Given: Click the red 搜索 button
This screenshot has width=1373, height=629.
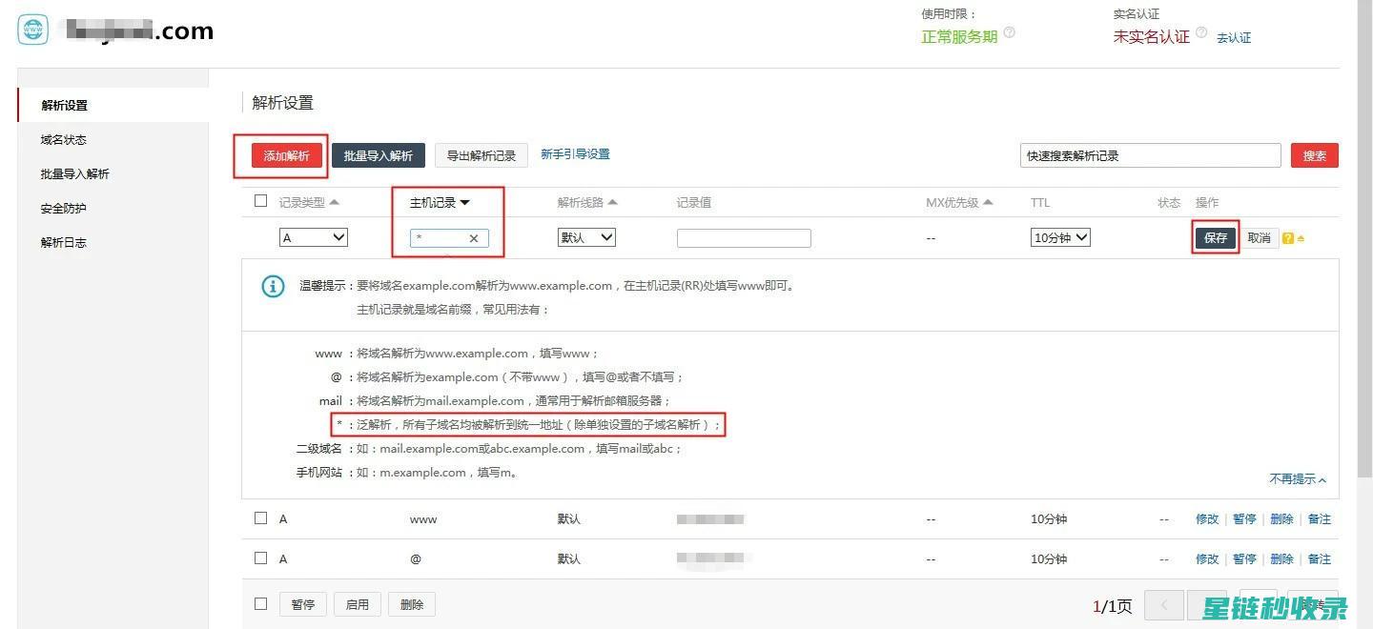Looking at the screenshot, I should [1315, 155].
